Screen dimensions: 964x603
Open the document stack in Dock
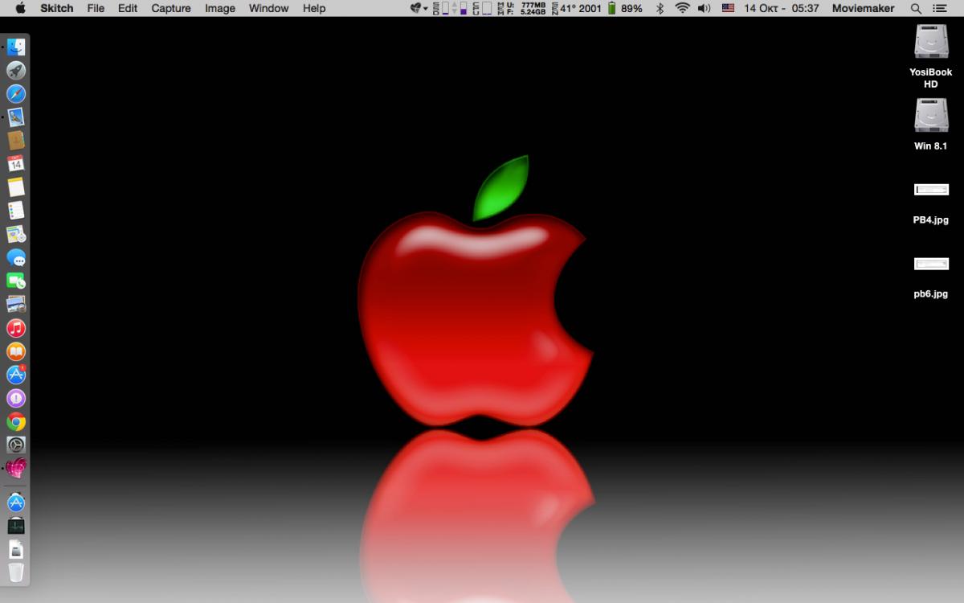coord(16,550)
